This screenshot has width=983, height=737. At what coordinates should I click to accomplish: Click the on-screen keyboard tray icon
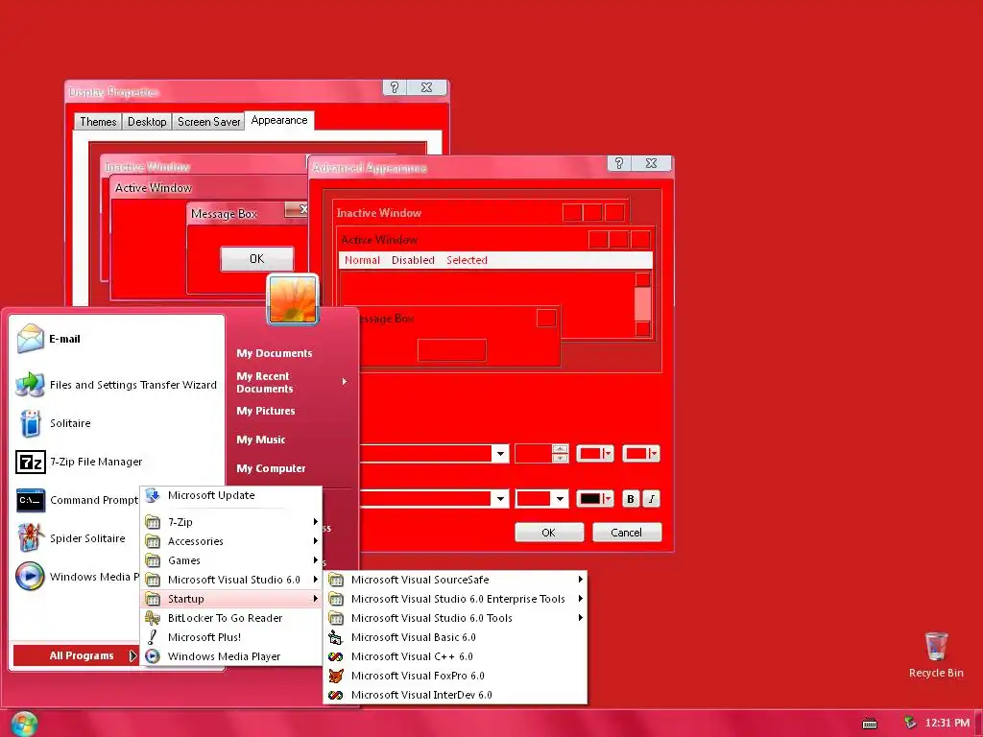pos(870,724)
